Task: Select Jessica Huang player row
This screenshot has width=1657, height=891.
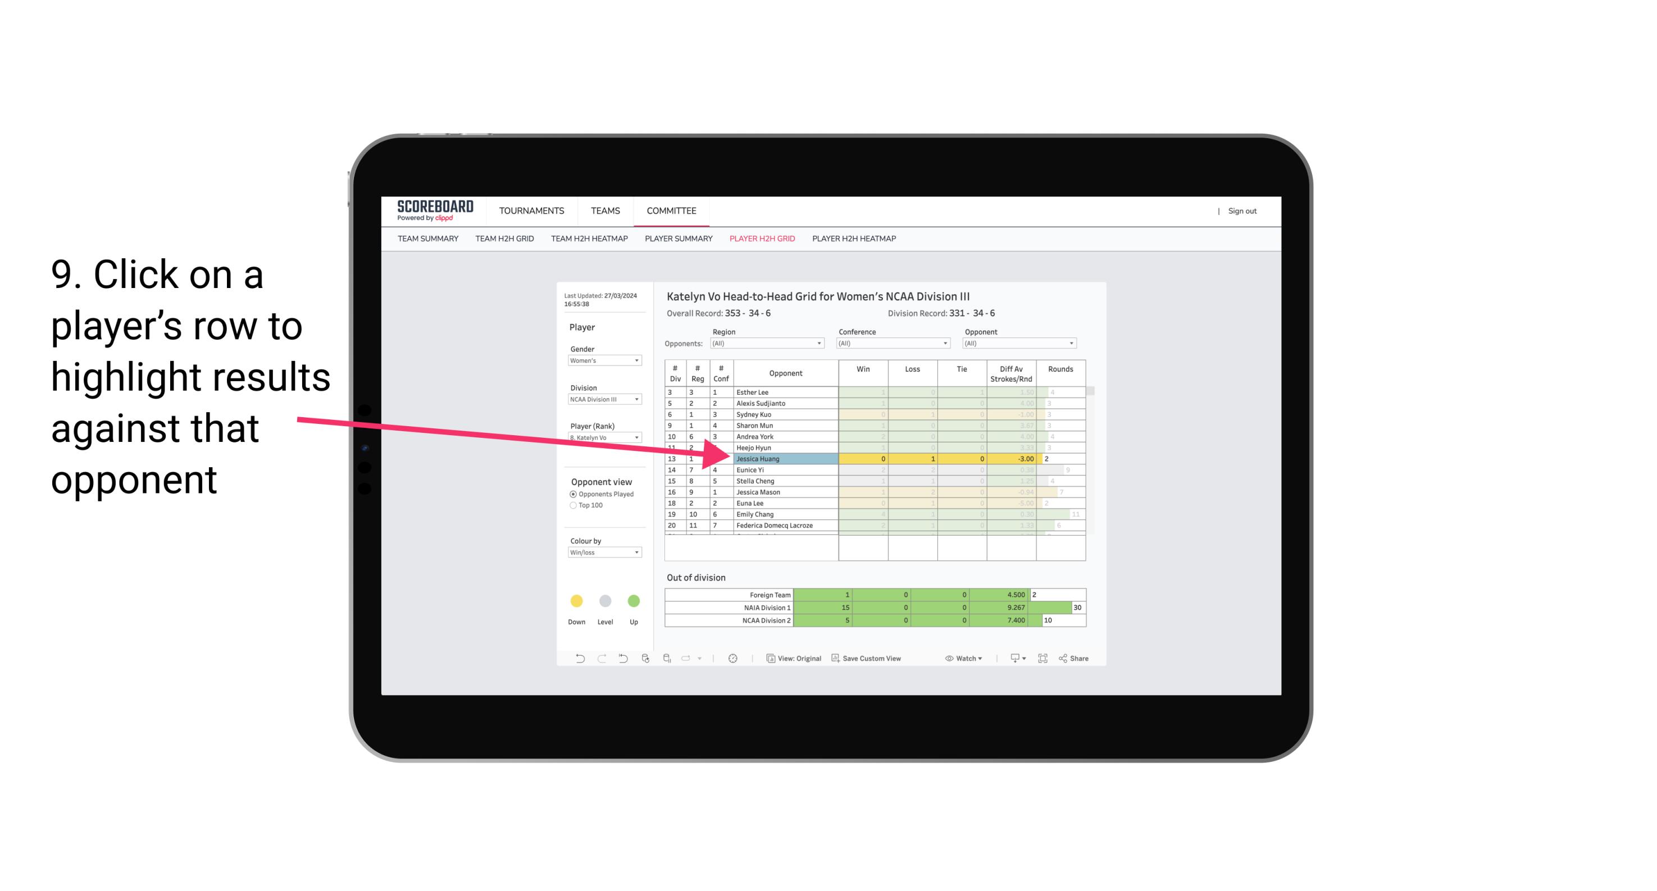Action: click(782, 458)
